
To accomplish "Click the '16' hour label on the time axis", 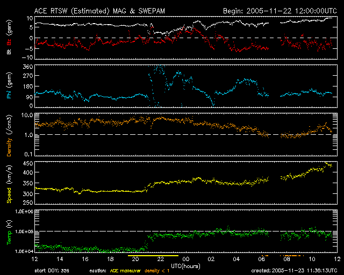I will tap(85, 259).
